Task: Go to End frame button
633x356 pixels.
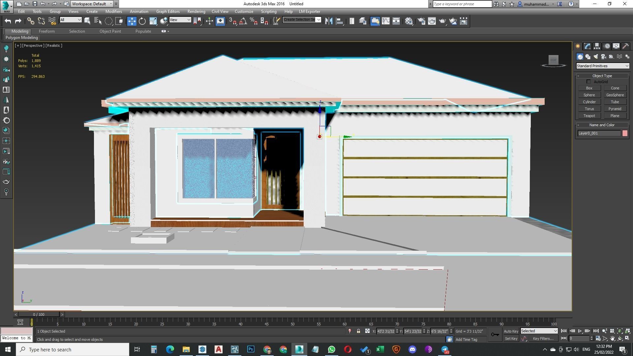Action: (596, 331)
